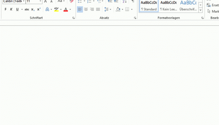Align paragraph text to the right
This screenshot has width=219, height=125.
pyautogui.click(x=92, y=9)
